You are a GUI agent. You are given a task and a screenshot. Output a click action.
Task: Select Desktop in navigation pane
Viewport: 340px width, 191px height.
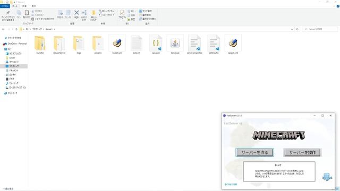14,66
